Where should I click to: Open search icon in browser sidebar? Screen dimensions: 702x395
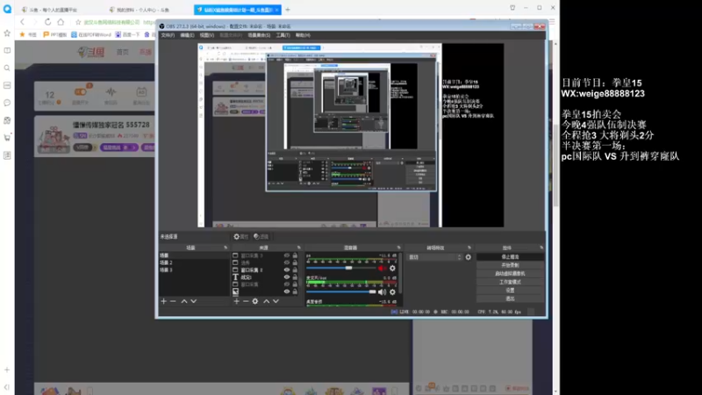coord(7,68)
